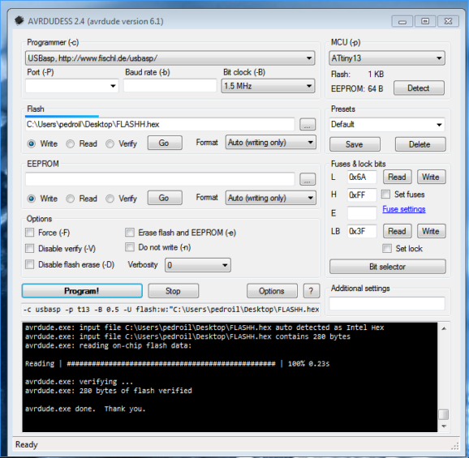This screenshot has height=458, width=469.
Task: Click the EEPROM Go button
Action: pos(165,198)
